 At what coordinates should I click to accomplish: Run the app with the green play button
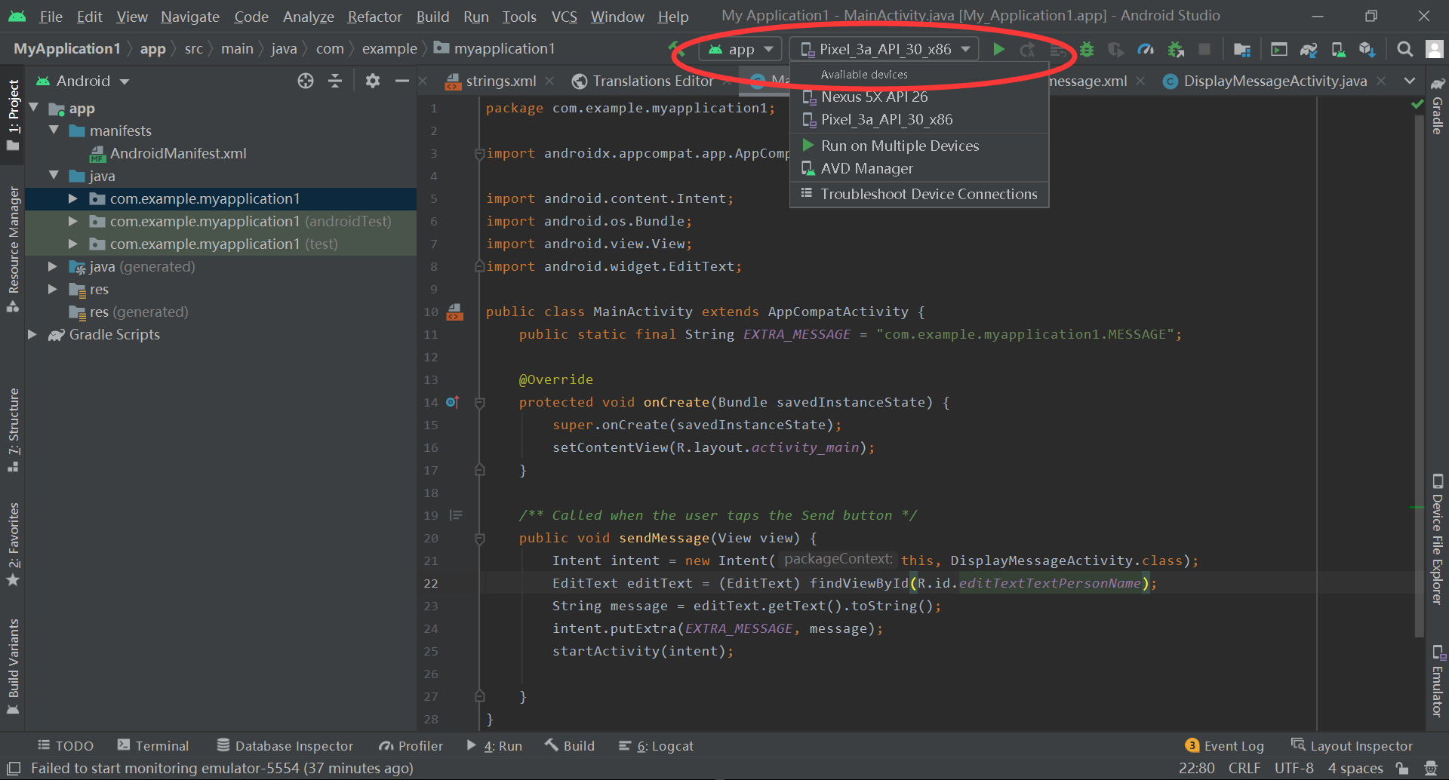coord(998,49)
